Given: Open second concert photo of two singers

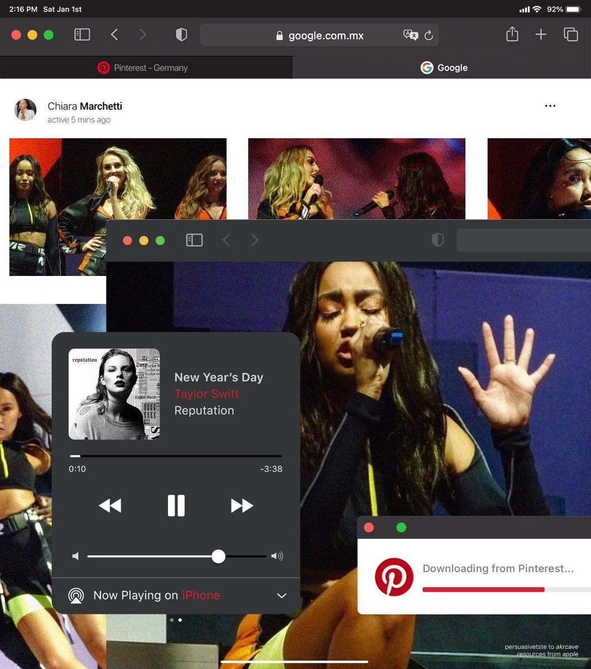Looking at the screenshot, I should (x=357, y=178).
